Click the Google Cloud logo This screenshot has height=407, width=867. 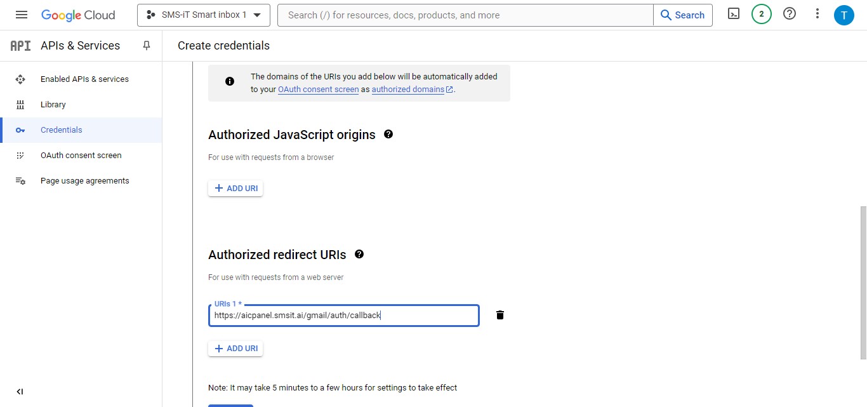tap(78, 15)
